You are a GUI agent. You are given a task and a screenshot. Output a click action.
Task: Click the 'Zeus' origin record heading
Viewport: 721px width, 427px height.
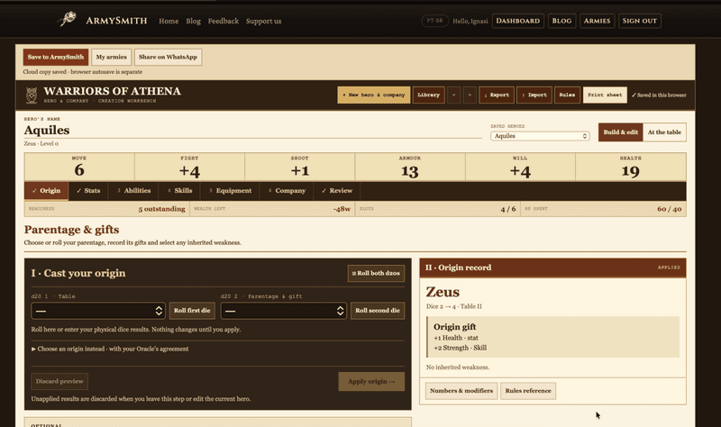pos(443,293)
